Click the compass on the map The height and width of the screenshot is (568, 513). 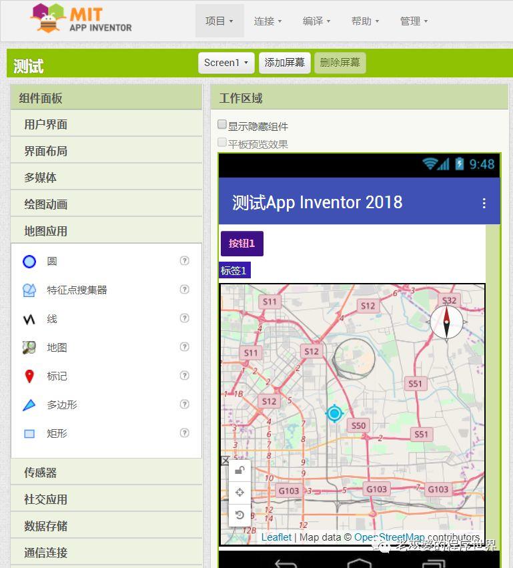click(447, 322)
